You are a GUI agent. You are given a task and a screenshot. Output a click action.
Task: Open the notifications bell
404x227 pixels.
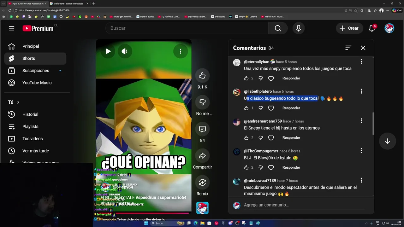[x=372, y=28]
